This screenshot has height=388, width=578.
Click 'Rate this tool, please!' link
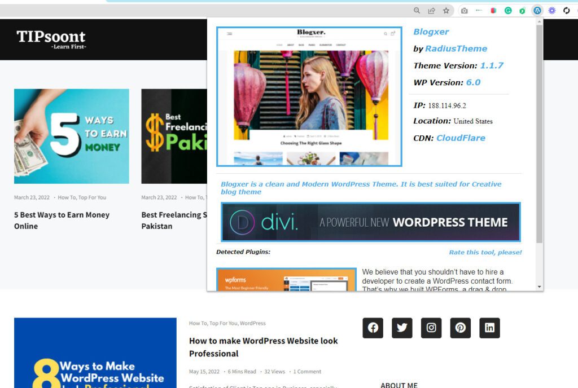point(485,252)
